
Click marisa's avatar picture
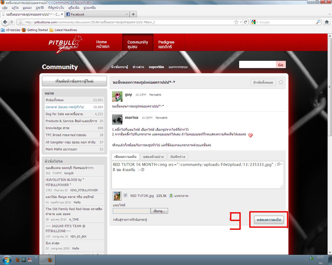117,120
